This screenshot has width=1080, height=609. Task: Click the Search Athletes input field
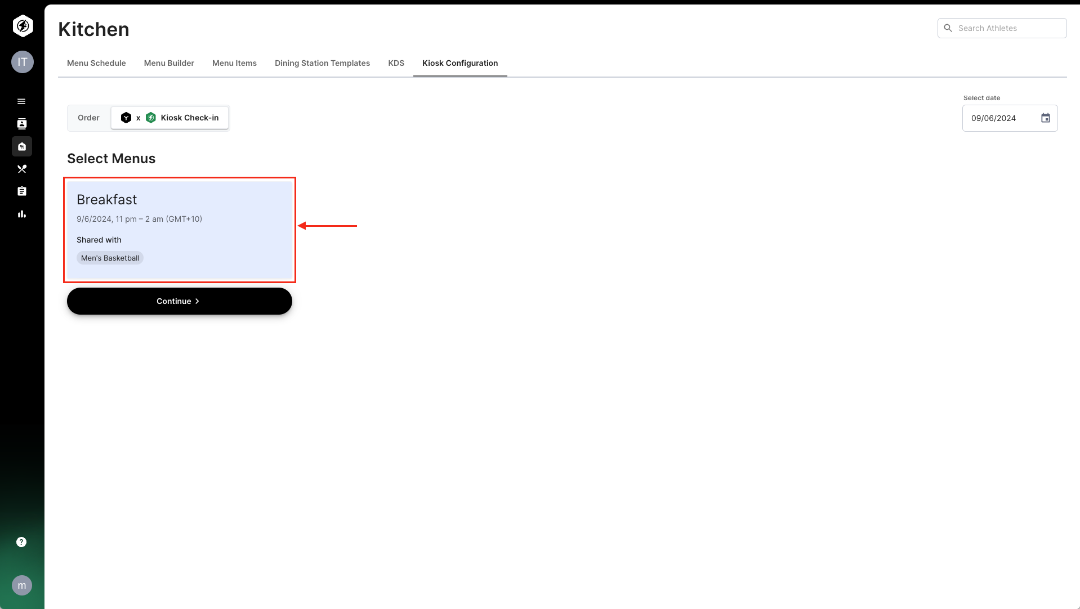(1002, 28)
